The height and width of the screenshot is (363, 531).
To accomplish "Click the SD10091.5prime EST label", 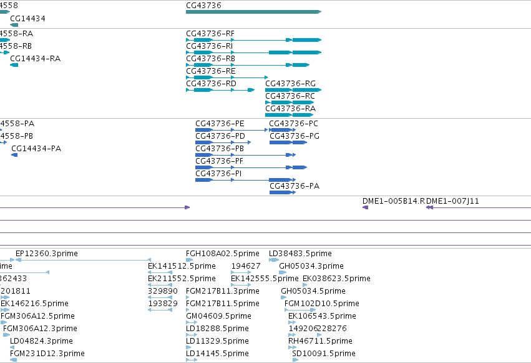I will point(324,354).
